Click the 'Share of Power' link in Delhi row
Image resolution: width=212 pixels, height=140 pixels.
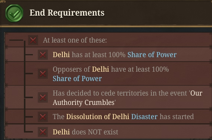(x=152, y=55)
